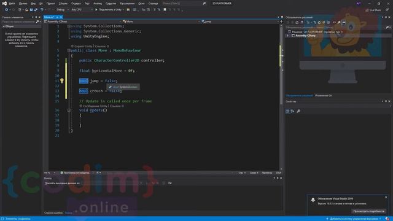Click the refresh icon in Solution Explorer toolbar
The height and width of the screenshot is (221, 393).
click(x=319, y=23)
